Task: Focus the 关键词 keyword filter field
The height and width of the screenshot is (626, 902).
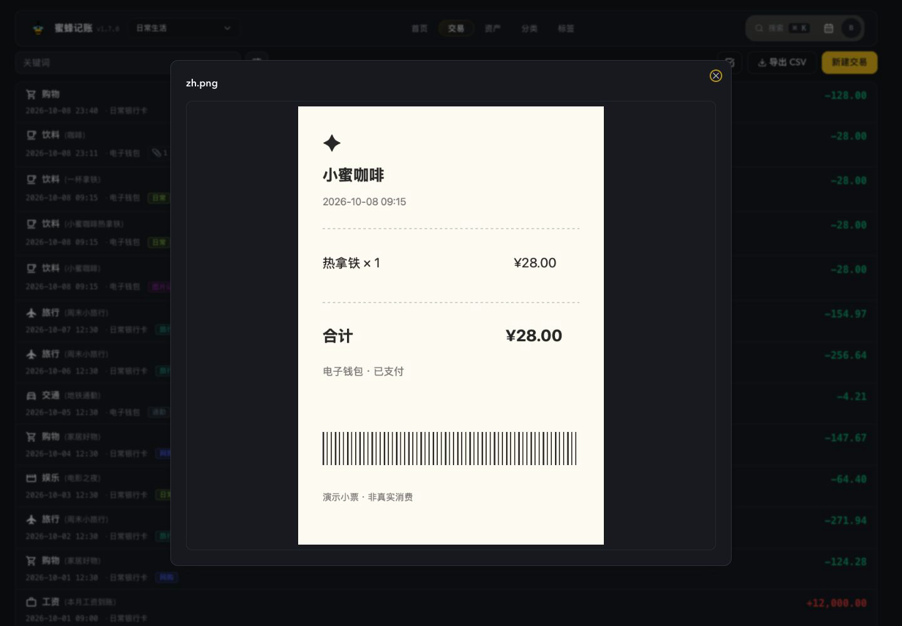Action: coord(128,63)
